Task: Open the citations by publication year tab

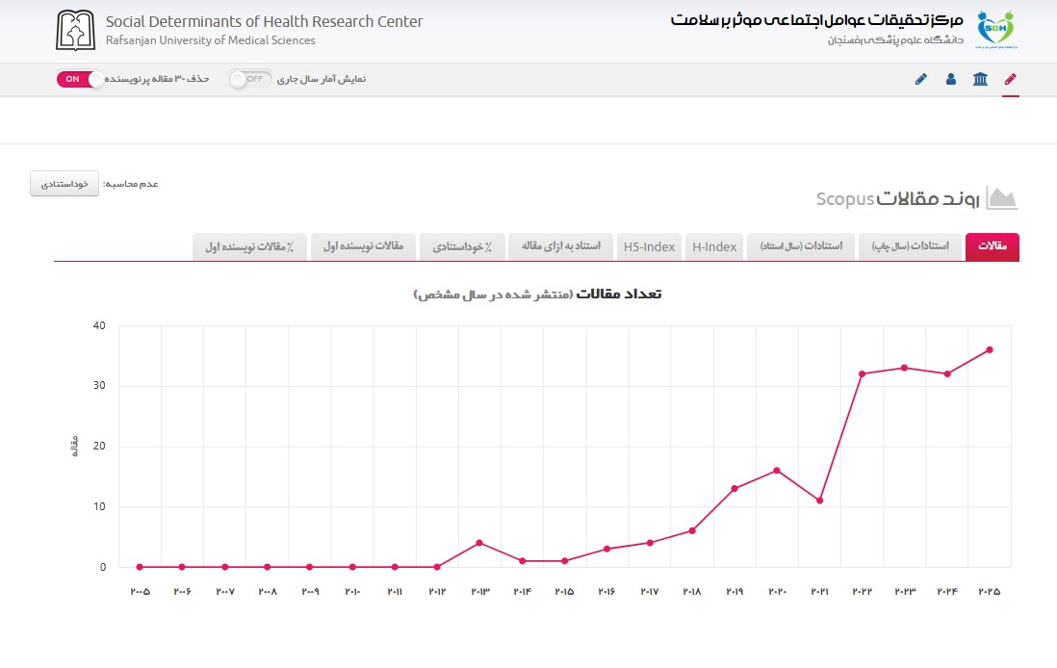Action: pos(910,246)
